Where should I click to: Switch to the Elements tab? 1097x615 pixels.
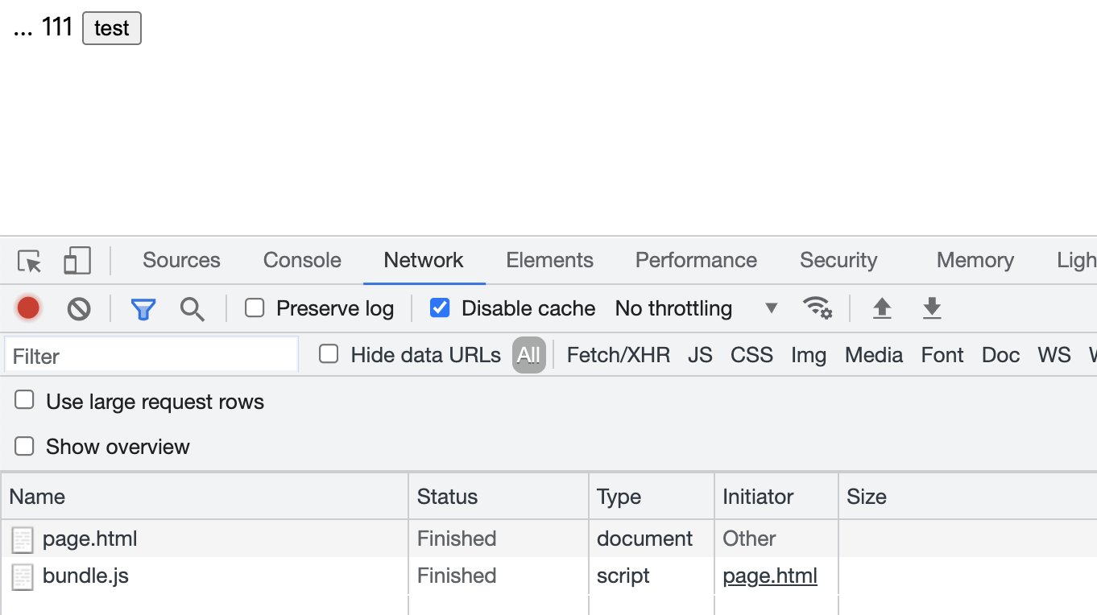[549, 260]
